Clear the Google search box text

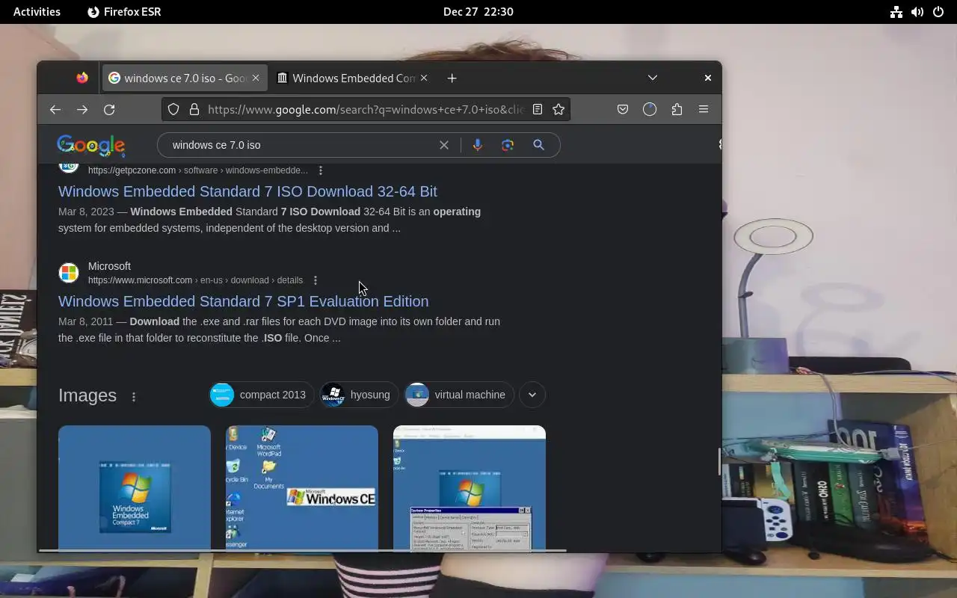444,145
